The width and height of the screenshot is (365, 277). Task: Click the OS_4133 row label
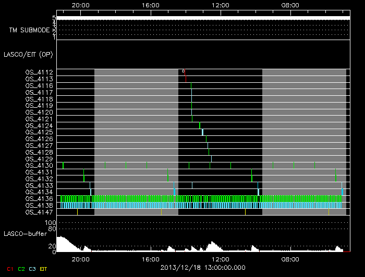39,185
